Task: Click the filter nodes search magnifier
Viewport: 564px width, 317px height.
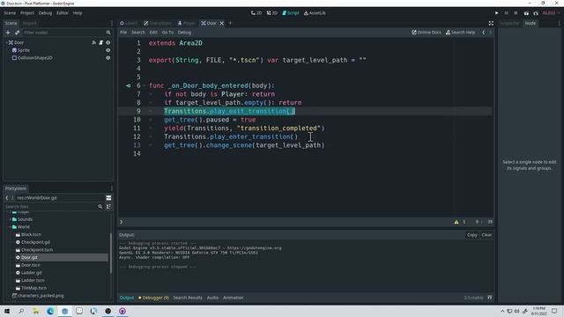Action: (x=108, y=33)
